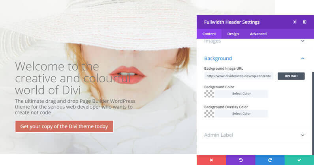
Task: Click the Background Image URL field
Action: (x=239, y=76)
